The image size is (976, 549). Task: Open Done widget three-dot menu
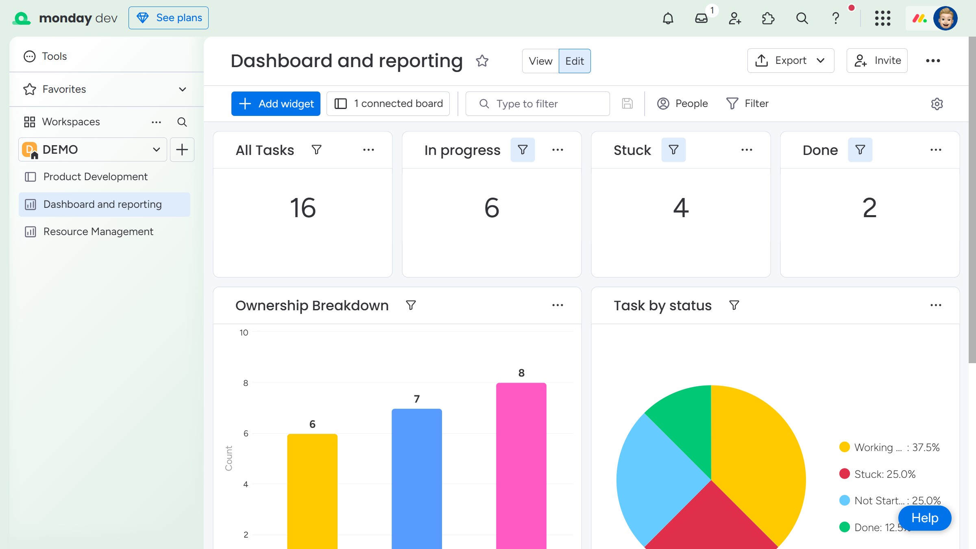click(x=936, y=150)
